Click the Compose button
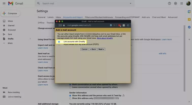The height and width of the screenshot is (105, 192). (10, 13)
